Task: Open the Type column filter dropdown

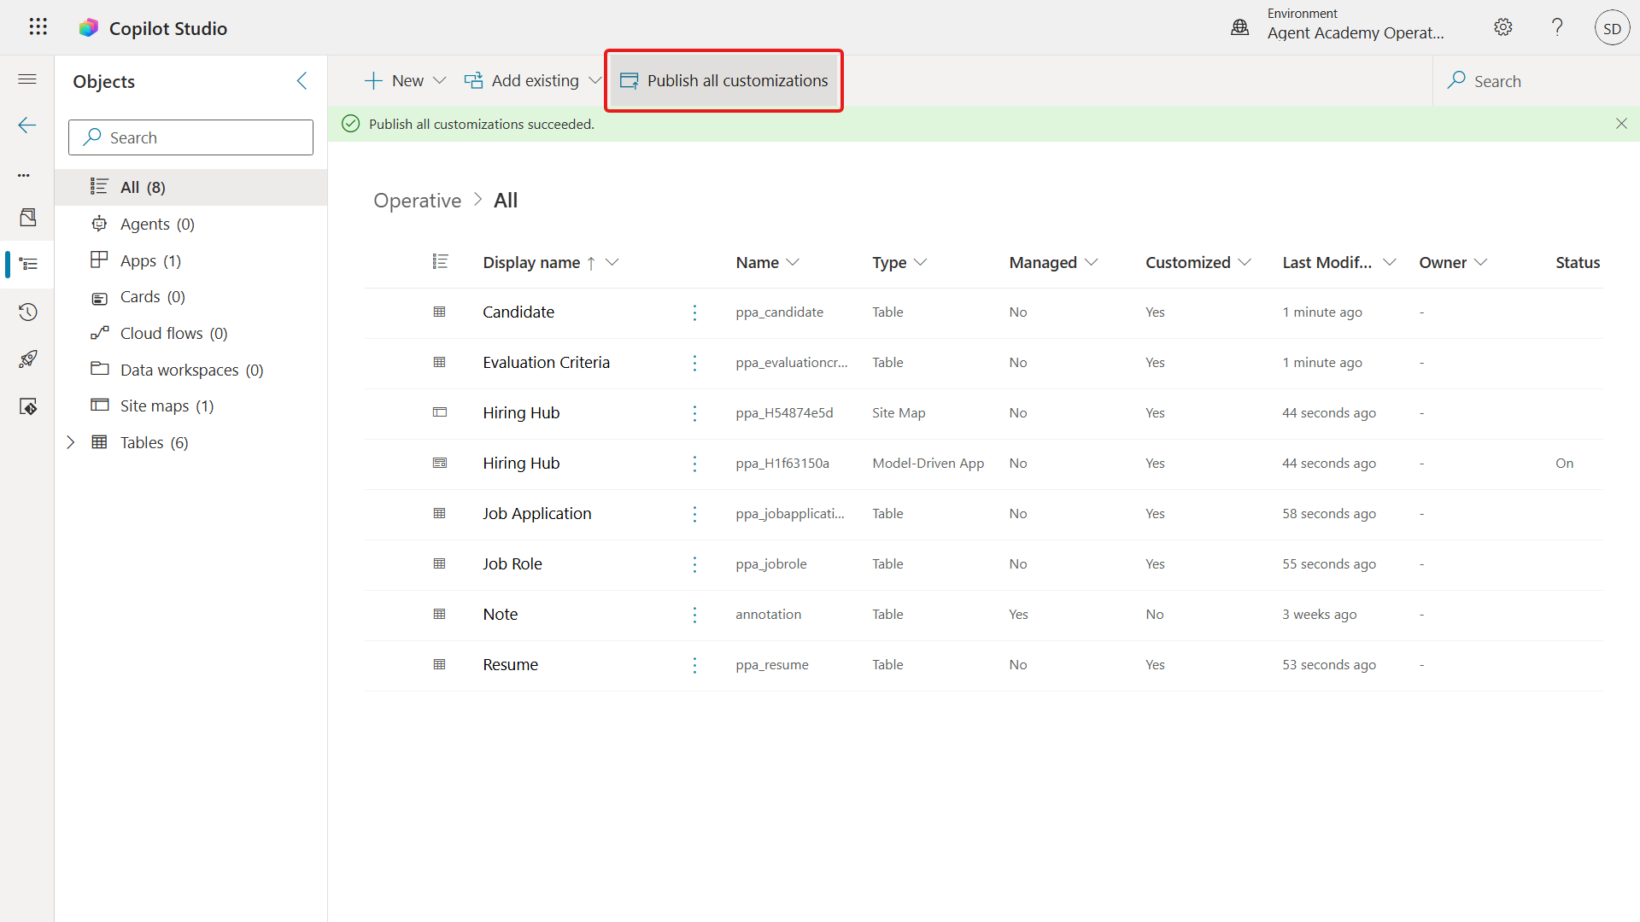Action: click(x=920, y=262)
